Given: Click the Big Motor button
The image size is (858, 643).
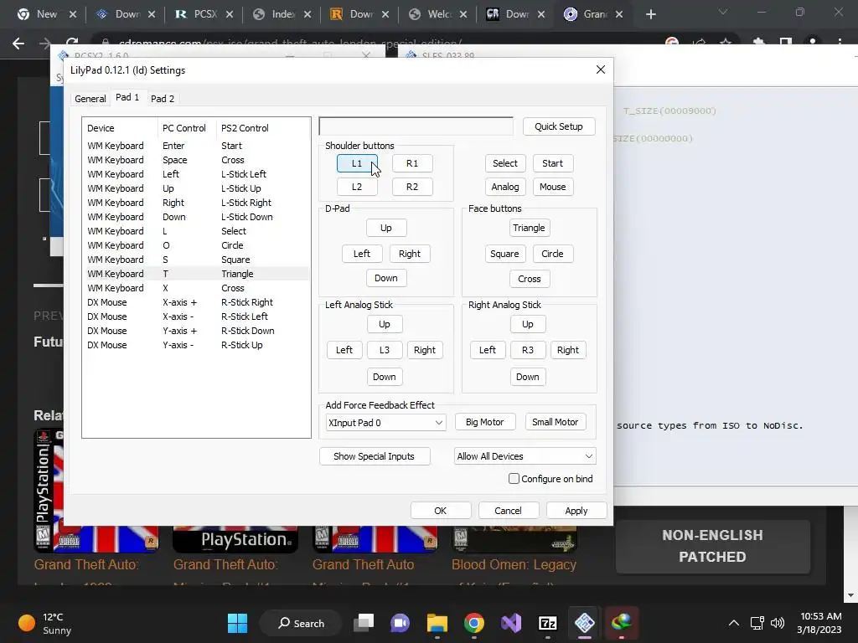Looking at the screenshot, I should (x=485, y=422).
